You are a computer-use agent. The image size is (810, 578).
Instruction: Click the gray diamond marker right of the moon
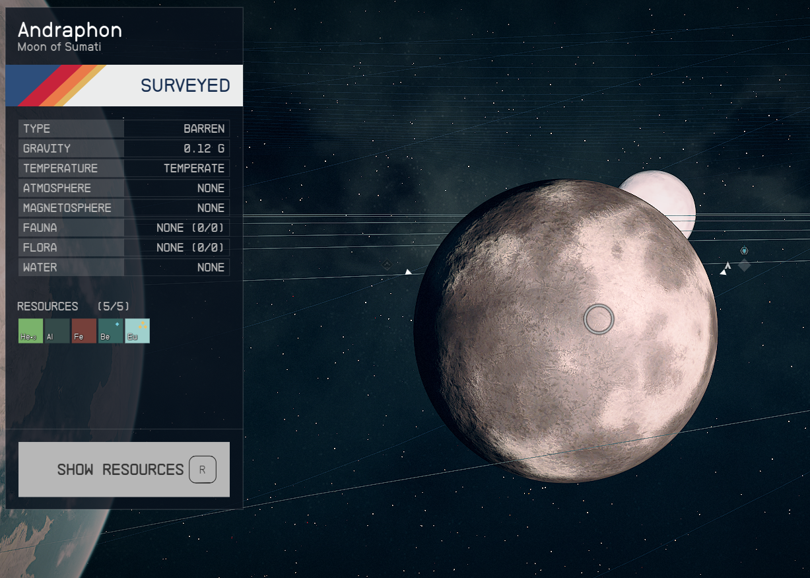(744, 266)
